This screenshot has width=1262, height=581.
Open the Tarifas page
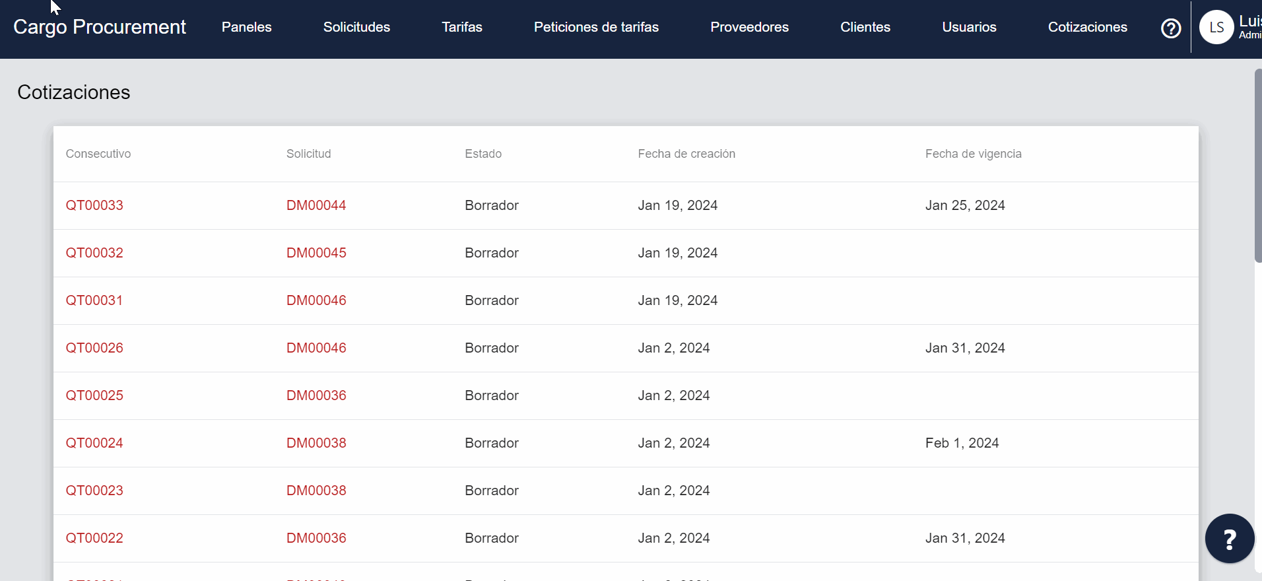tap(462, 27)
